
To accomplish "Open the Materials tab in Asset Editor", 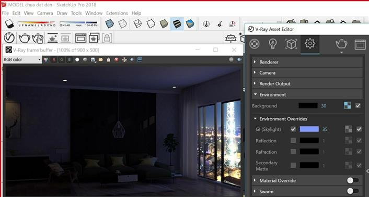I will pyautogui.click(x=255, y=44).
